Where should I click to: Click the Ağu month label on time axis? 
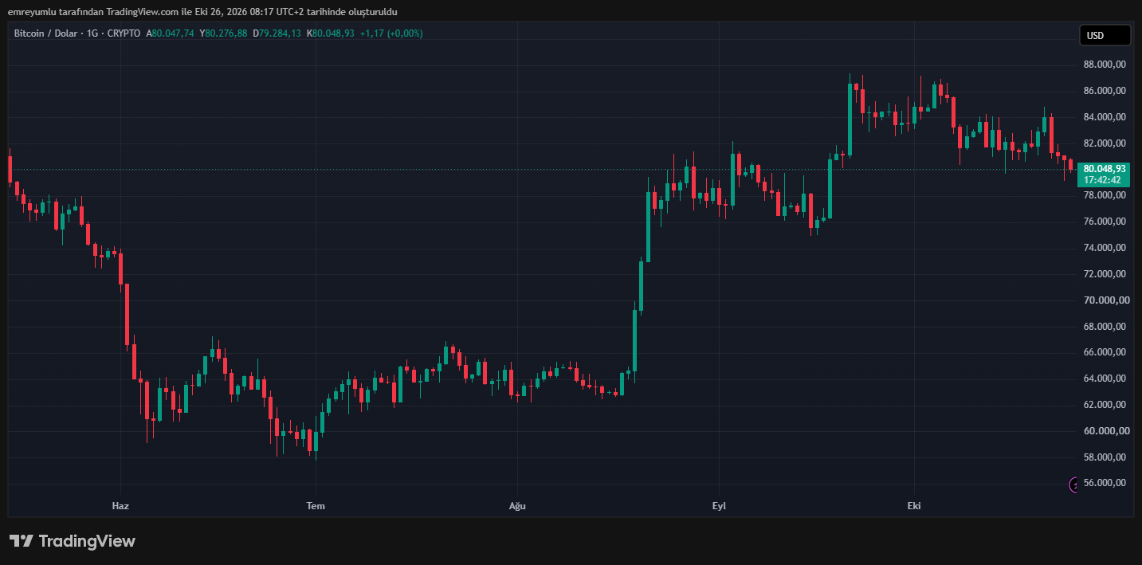coord(518,506)
